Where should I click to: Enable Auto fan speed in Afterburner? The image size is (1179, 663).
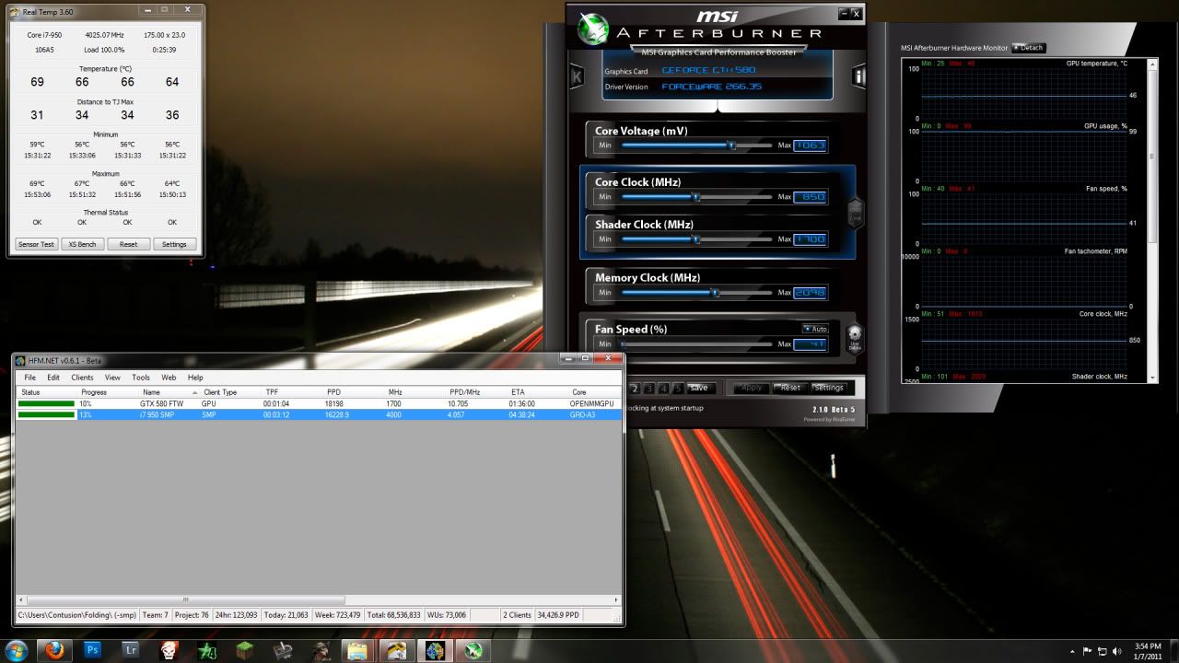coord(815,329)
